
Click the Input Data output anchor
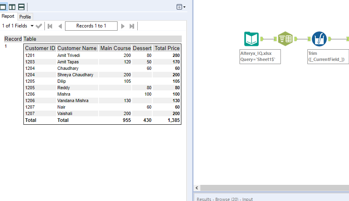click(262, 39)
